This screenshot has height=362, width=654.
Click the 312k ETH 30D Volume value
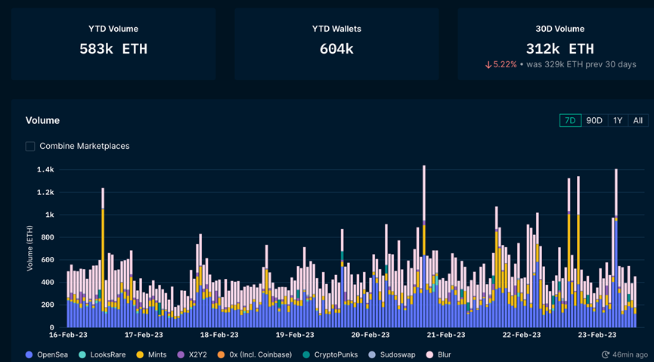coord(559,49)
